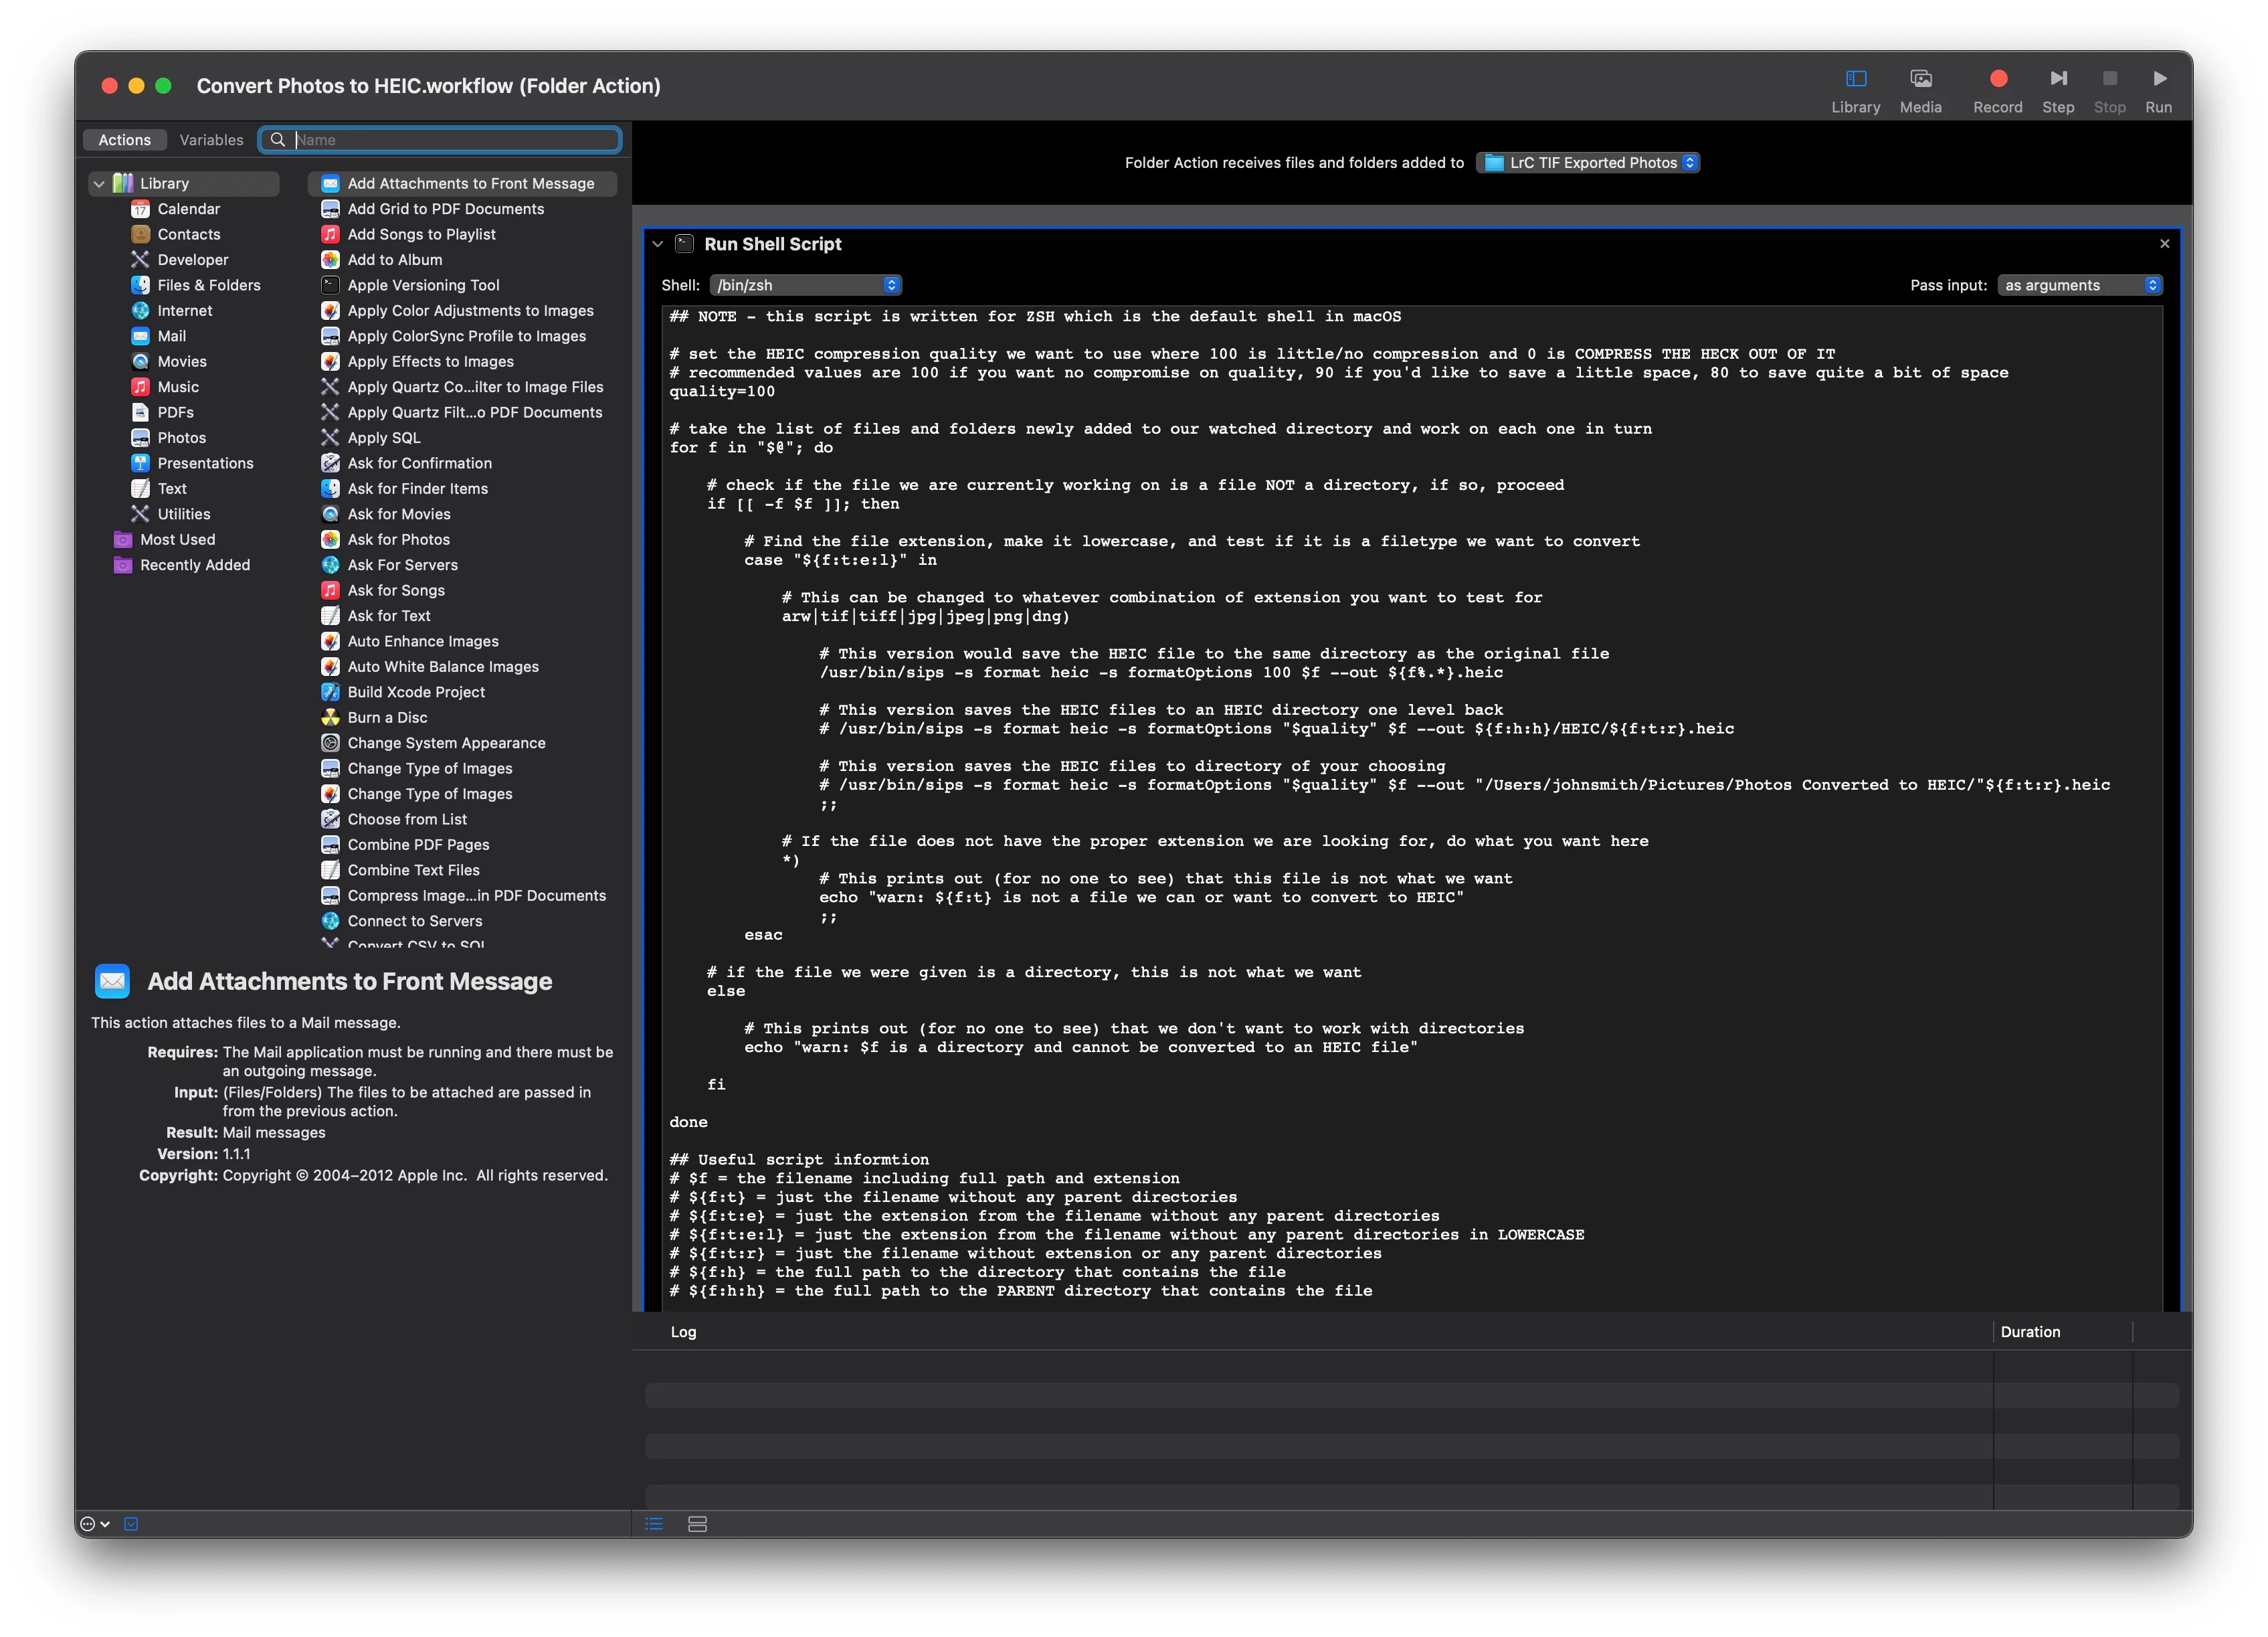The image size is (2268, 1637).
Task: Collapse the Run Shell Script action
Action: [657, 244]
